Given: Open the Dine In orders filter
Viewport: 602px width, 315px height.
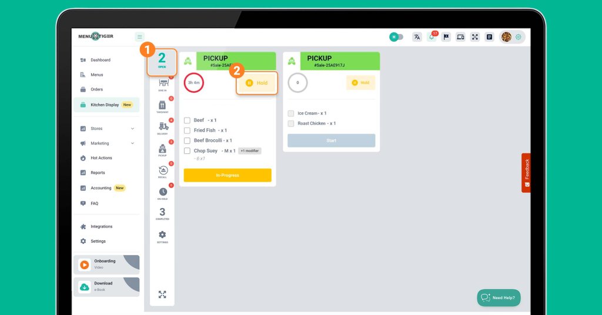Looking at the screenshot, I should [x=162, y=84].
